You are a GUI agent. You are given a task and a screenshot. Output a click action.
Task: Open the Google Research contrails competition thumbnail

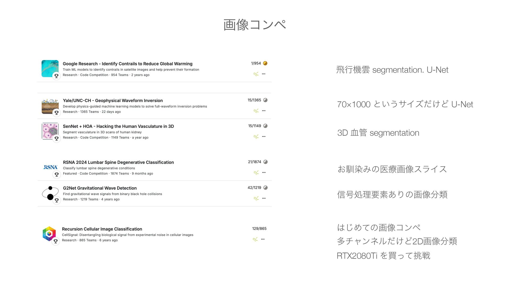[x=50, y=69]
